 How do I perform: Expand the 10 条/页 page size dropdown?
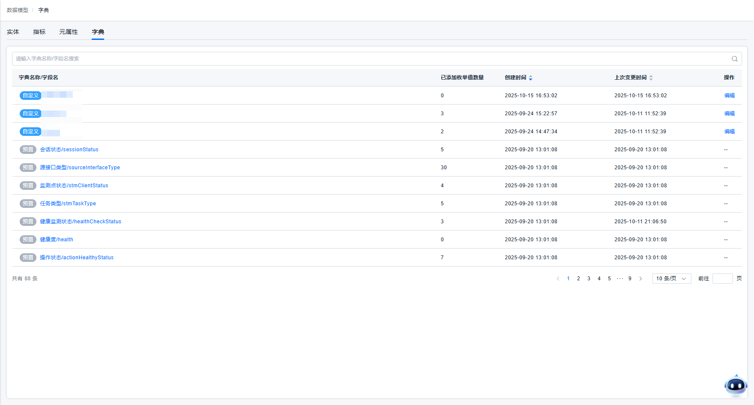click(x=671, y=279)
